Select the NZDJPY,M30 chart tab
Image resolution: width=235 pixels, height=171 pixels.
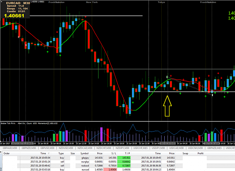(x=122, y=148)
